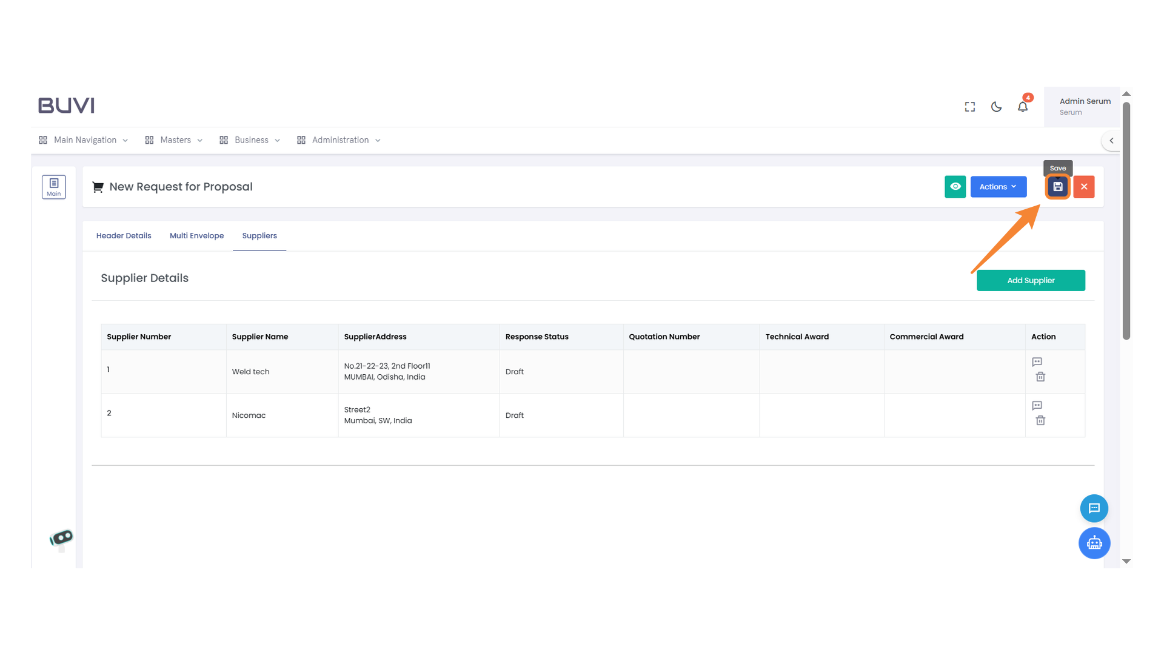Open comment icon for Nicomac row
1164x655 pixels.
pos(1037,406)
